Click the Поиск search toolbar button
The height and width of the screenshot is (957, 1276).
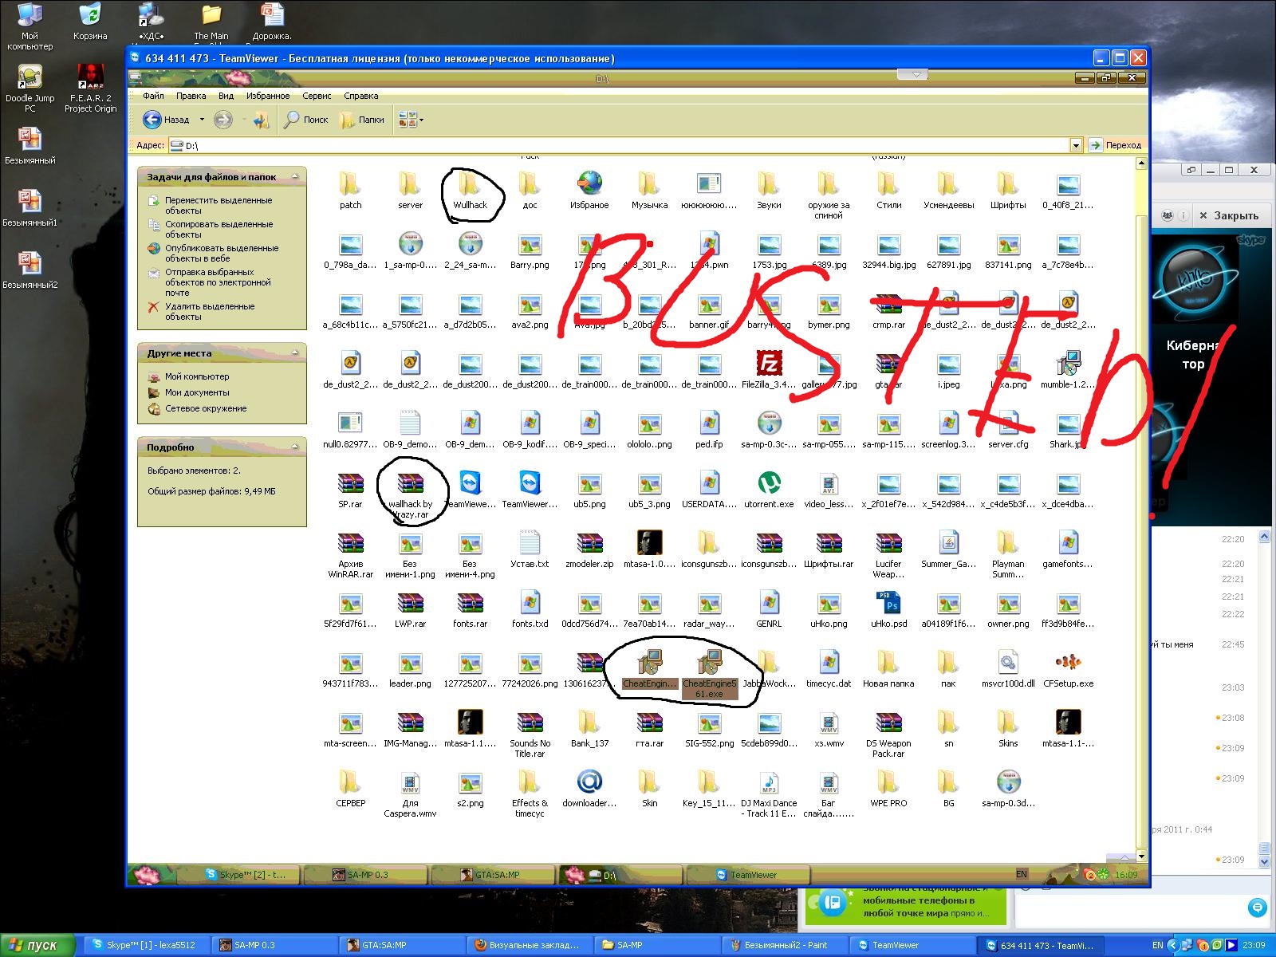[x=306, y=120]
